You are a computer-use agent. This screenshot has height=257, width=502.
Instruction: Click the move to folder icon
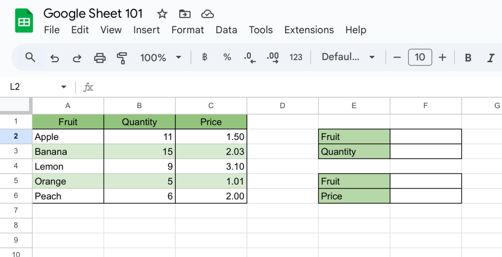click(185, 14)
